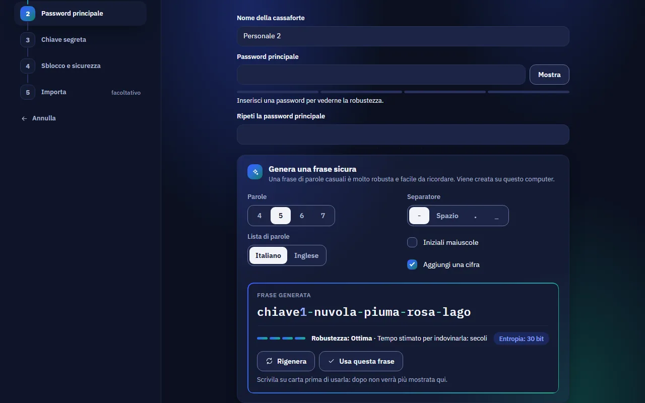Image resolution: width=645 pixels, height=403 pixels.
Task: Select the Italiano word list
Action: coord(268,255)
